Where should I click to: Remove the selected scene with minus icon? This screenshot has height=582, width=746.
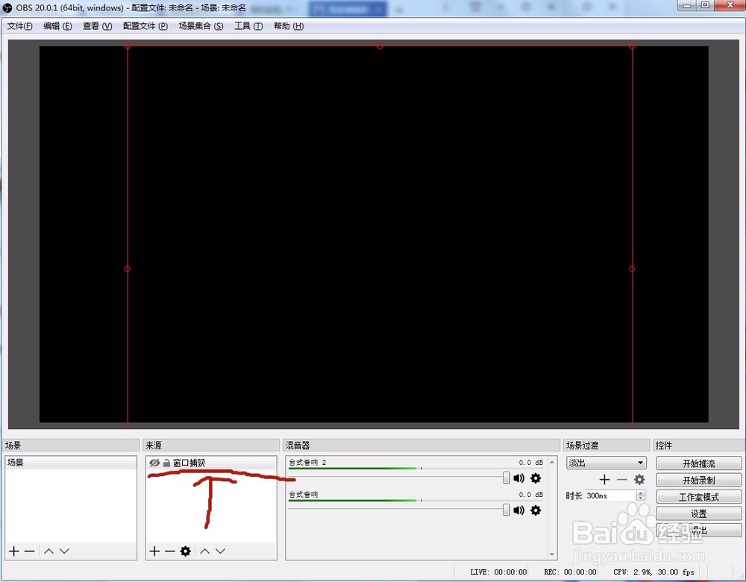tap(30, 551)
